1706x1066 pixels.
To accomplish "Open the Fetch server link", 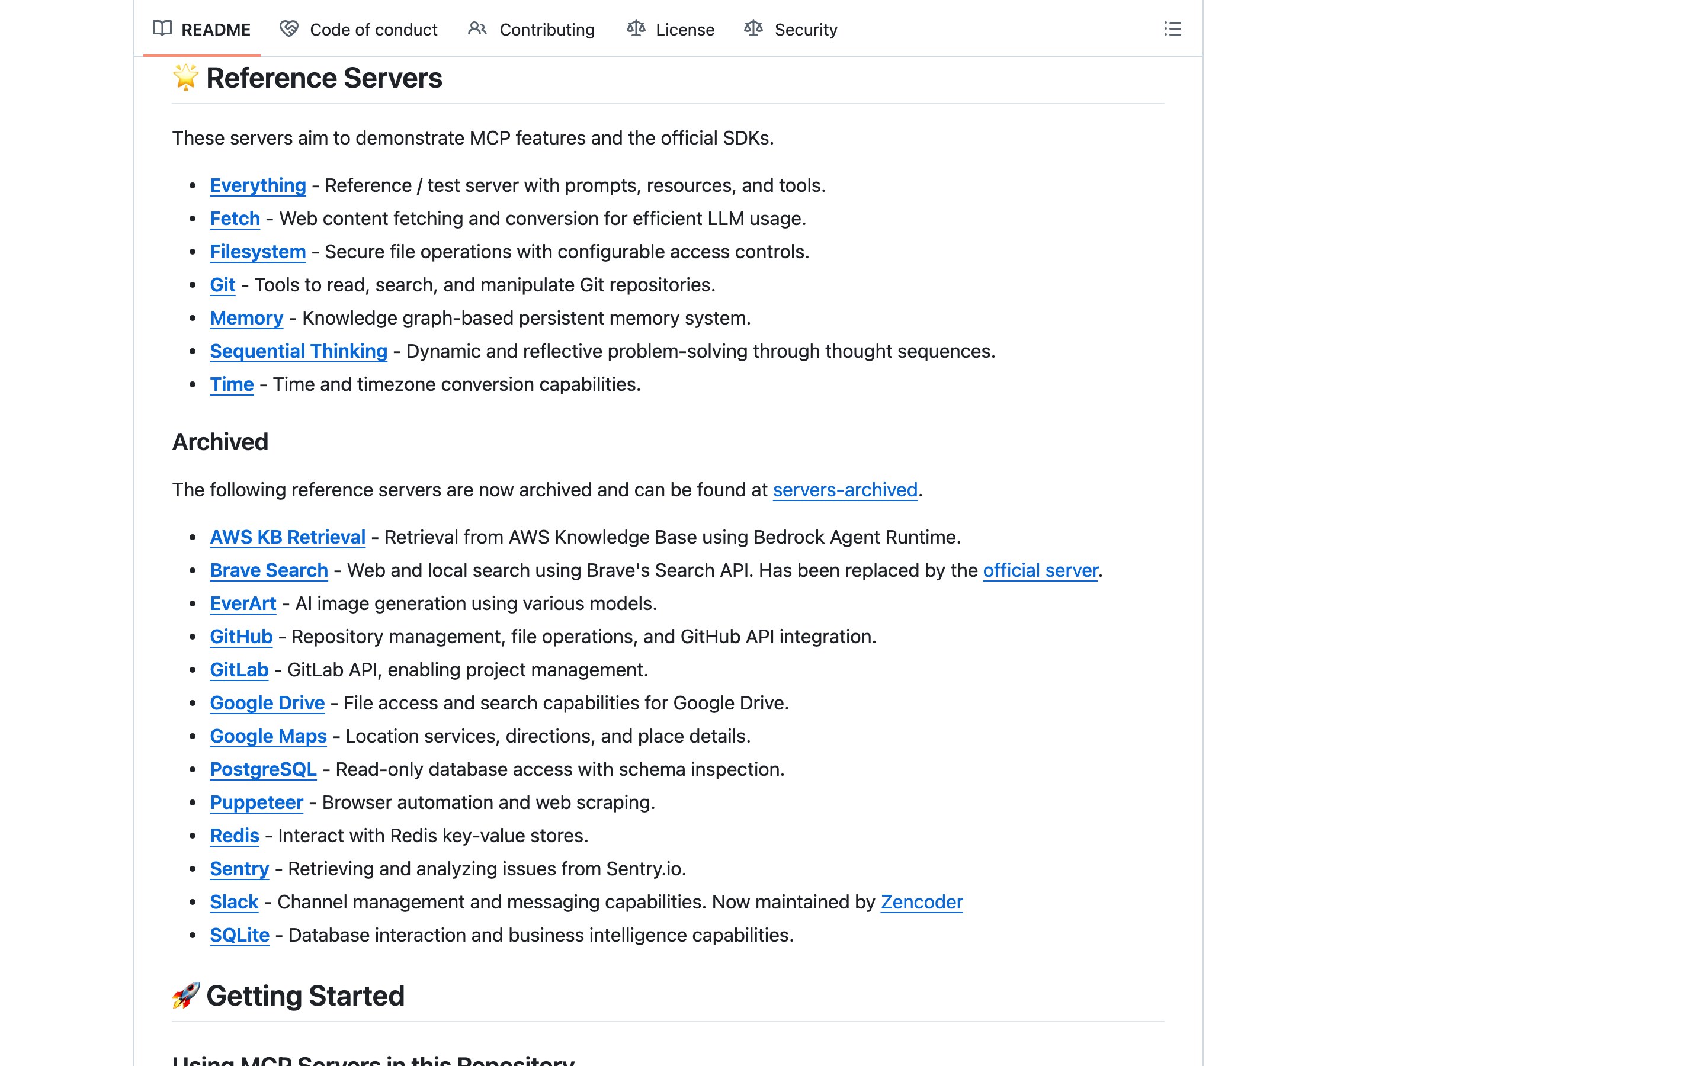I will pyautogui.click(x=235, y=219).
